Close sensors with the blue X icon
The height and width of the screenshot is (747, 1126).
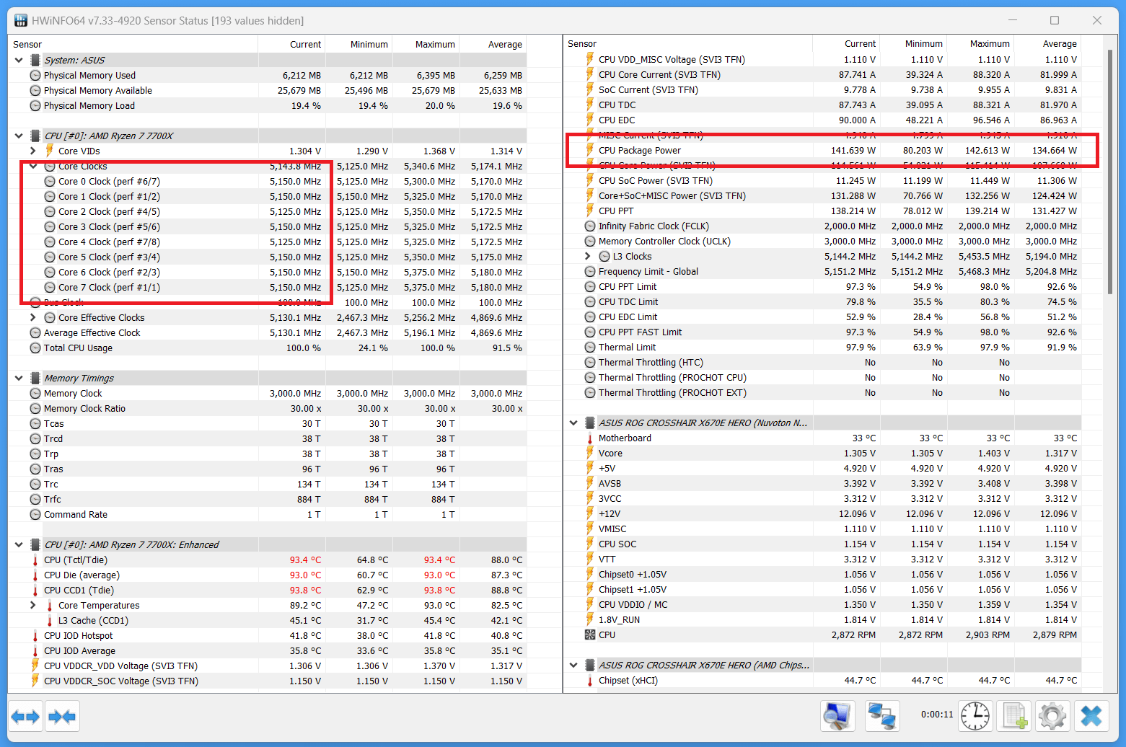1091,716
